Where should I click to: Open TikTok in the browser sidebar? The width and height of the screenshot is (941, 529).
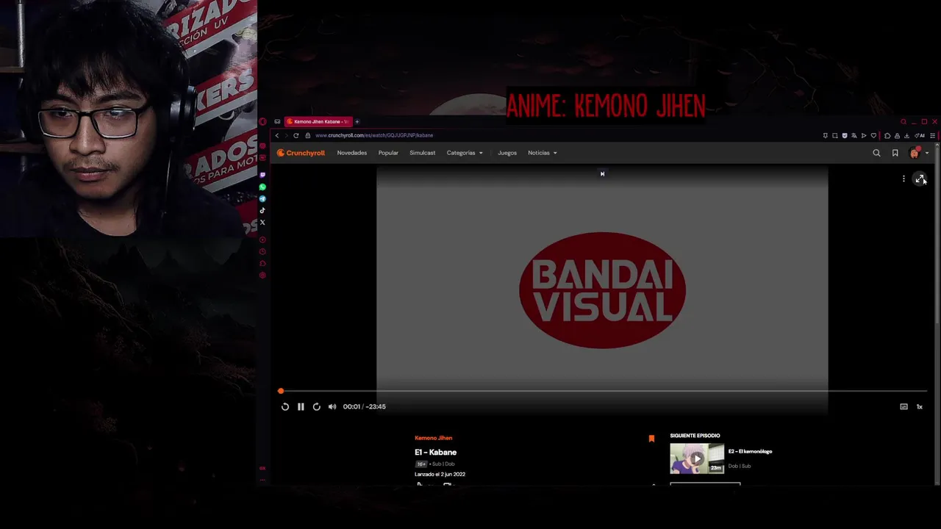pos(262,211)
